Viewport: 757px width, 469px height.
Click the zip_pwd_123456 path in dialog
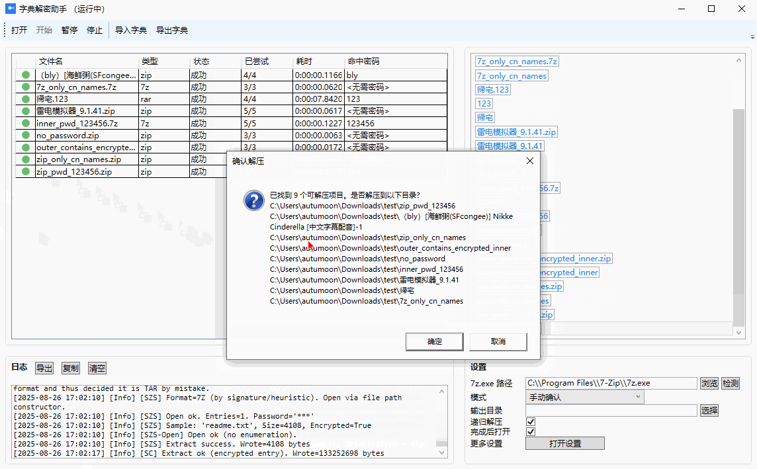pos(363,206)
